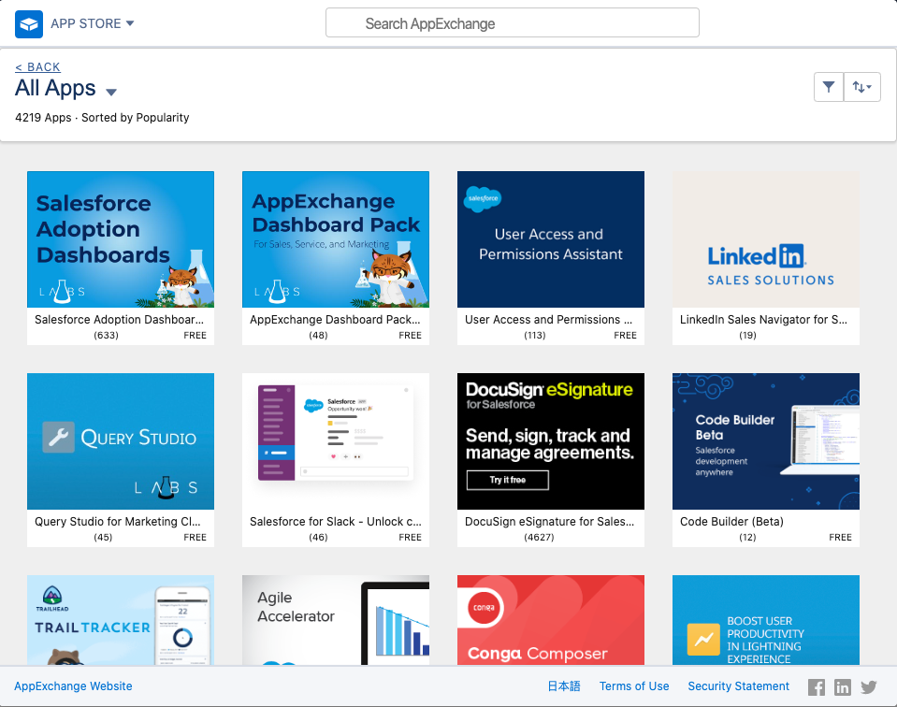Click the (633) review count
This screenshot has height=707, width=897.
click(106, 335)
